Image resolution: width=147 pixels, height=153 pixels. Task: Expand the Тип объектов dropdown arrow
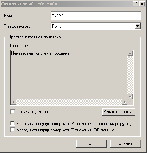pos(138,26)
